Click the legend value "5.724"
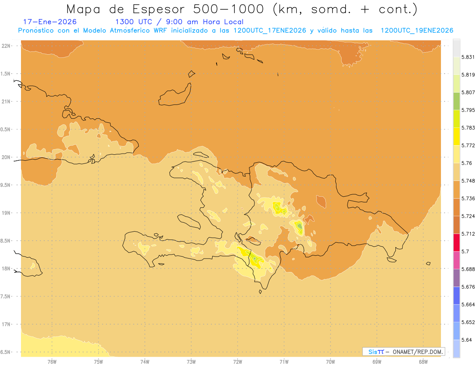The width and height of the screenshot is (475, 367). (468, 216)
